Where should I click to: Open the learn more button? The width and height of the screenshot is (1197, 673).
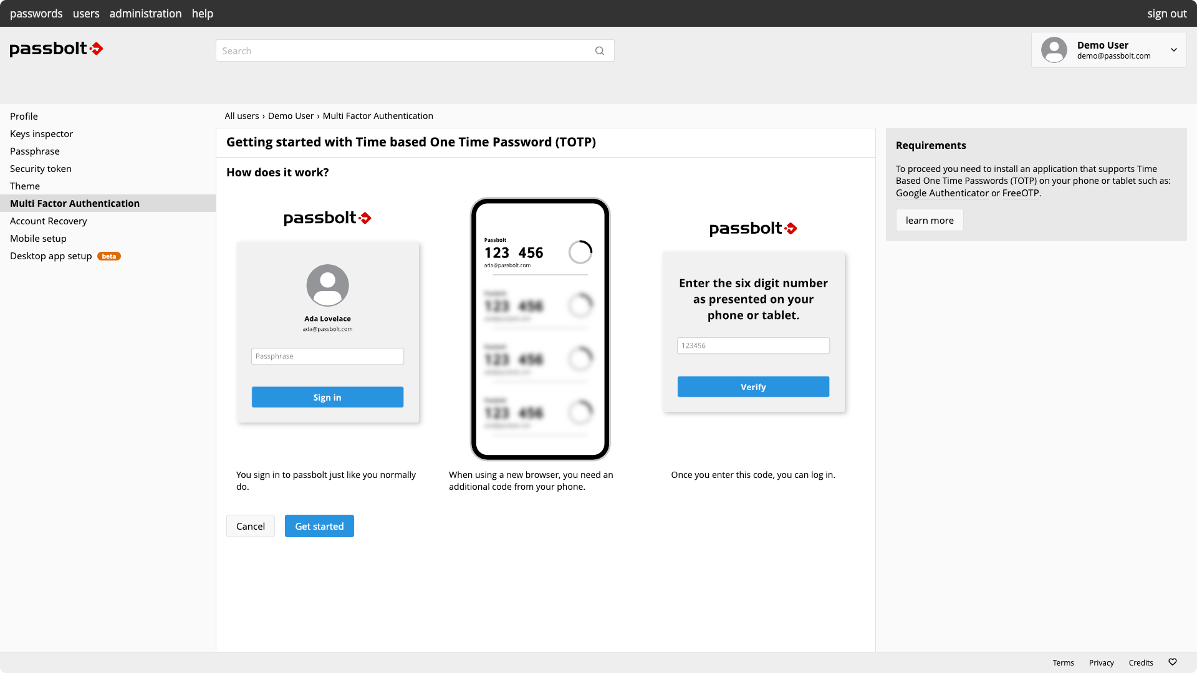point(930,220)
